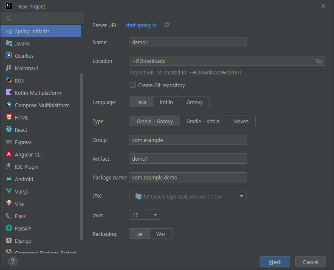Click the sidebar vertical scrollbar

click(81, 156)
